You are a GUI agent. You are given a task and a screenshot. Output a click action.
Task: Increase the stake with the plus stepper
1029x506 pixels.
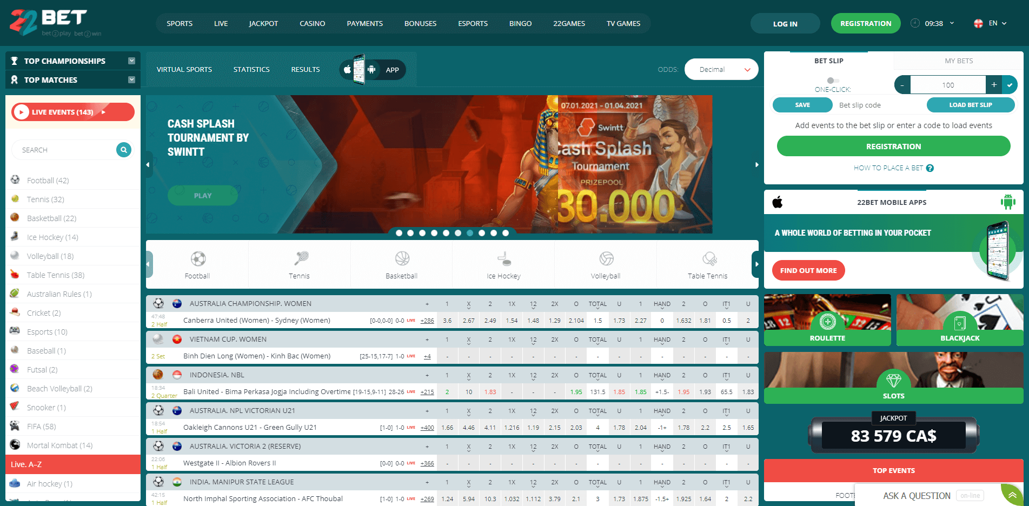tap(994, 85)
